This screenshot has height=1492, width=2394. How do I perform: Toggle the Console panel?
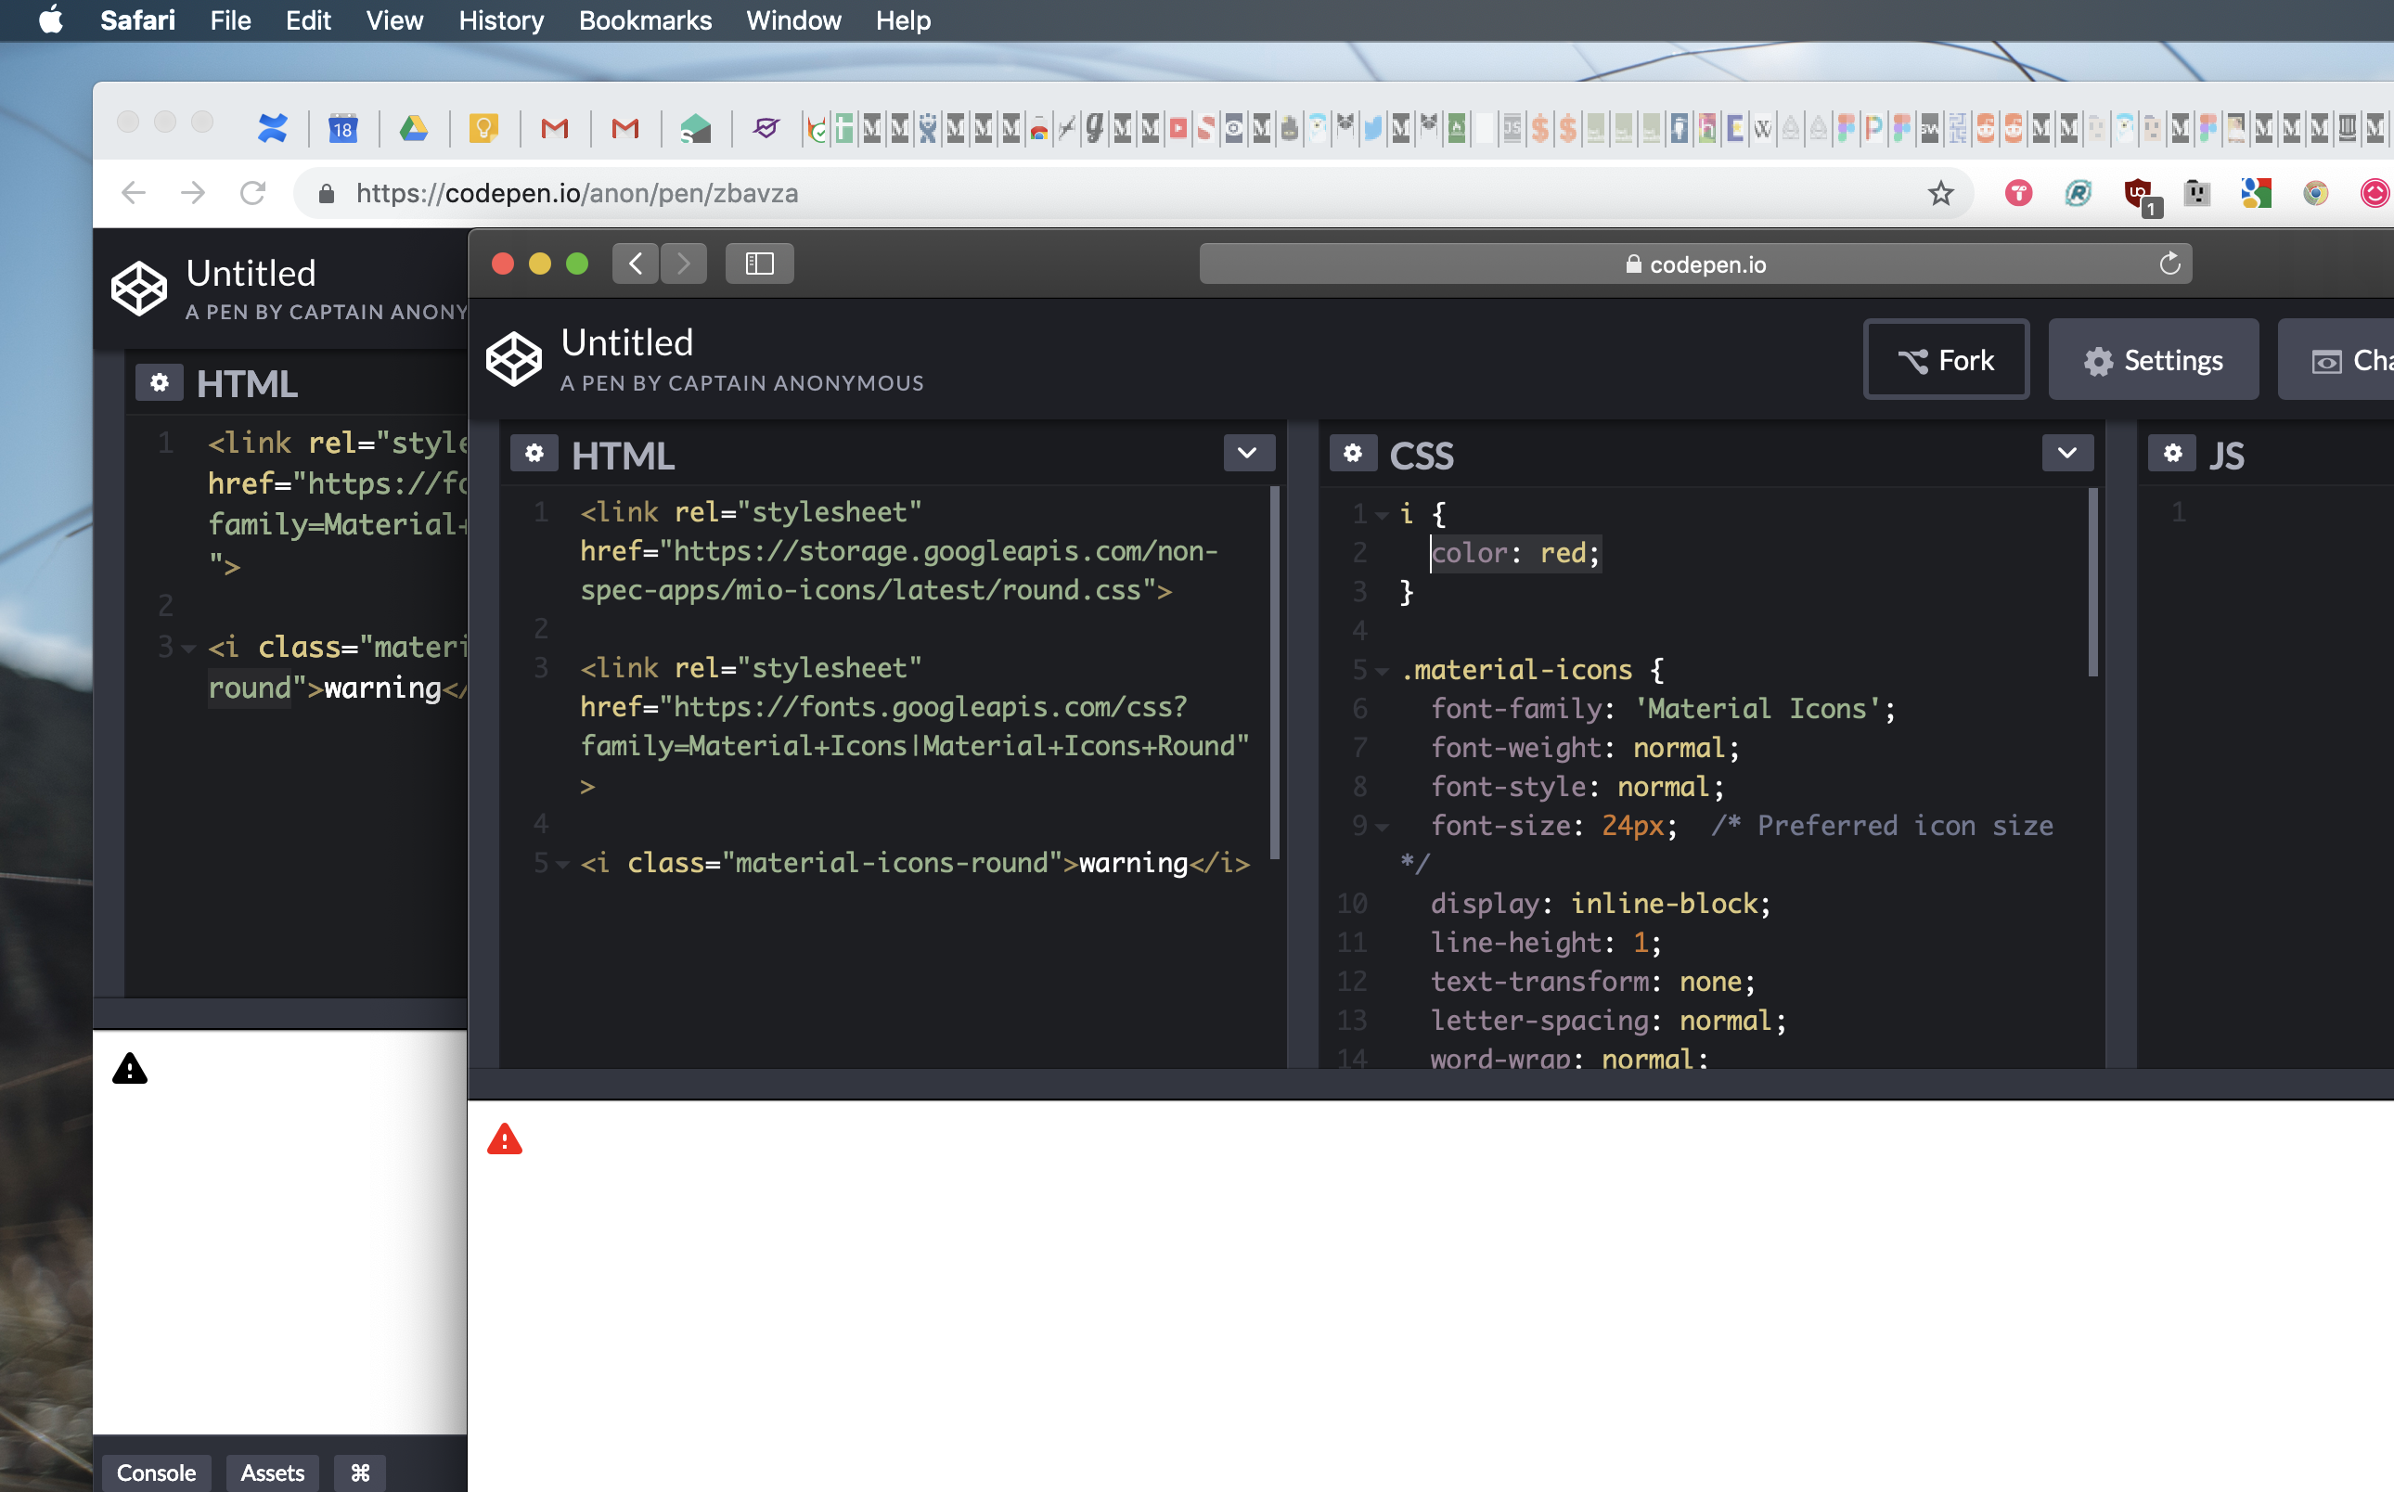[x=156, y=1473]
